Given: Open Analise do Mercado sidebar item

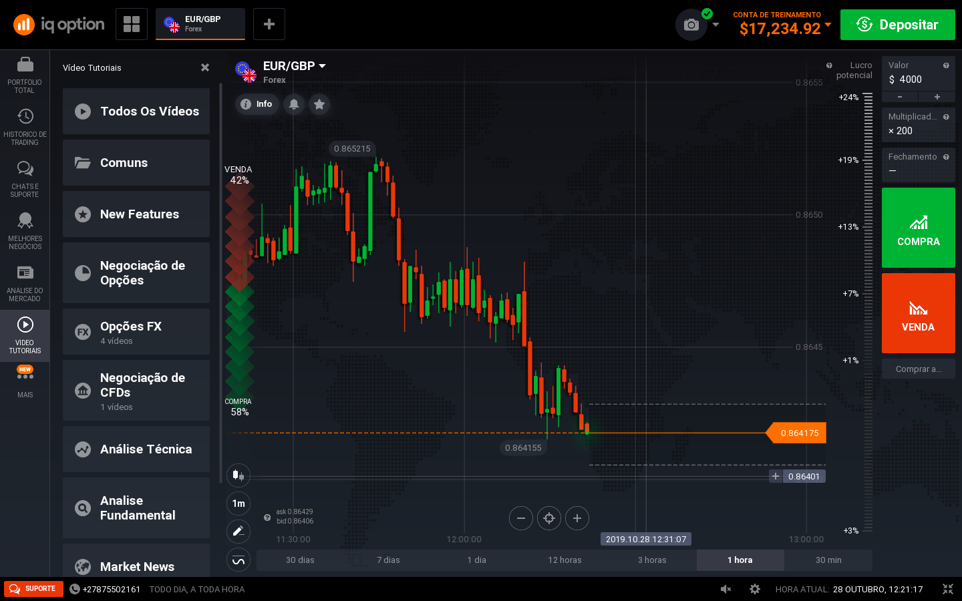Looking at the screenshot, I should [25, 284].
